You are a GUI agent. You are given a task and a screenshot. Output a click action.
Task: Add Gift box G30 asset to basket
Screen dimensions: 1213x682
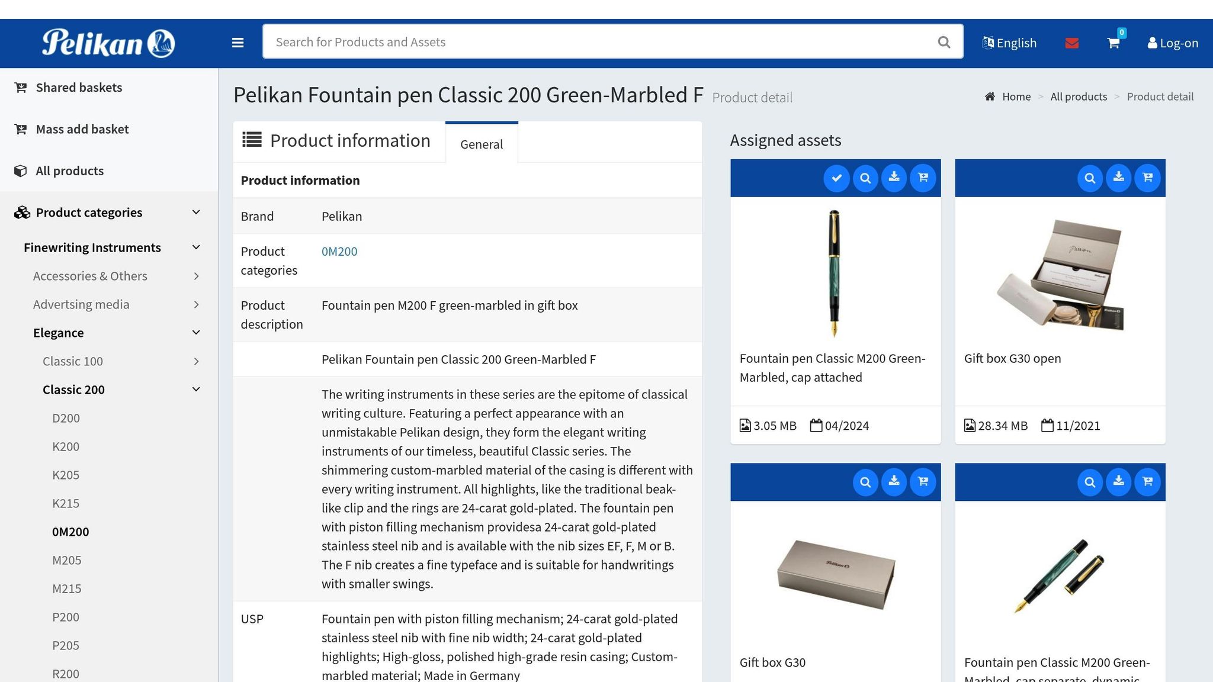[923, 482]
